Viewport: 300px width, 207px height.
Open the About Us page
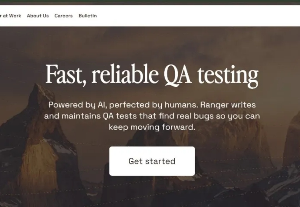coord(38,16)
